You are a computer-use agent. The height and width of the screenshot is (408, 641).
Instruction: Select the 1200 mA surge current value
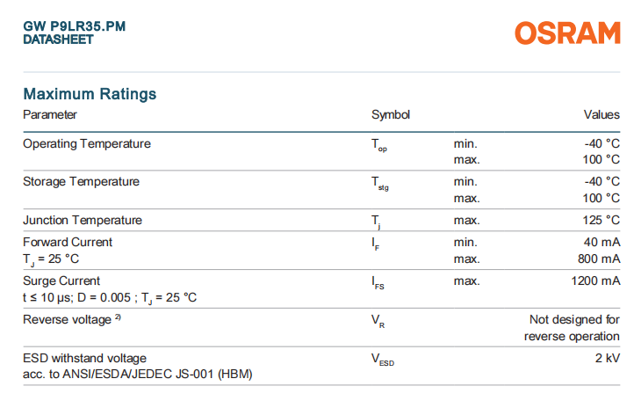click(595, 280)
